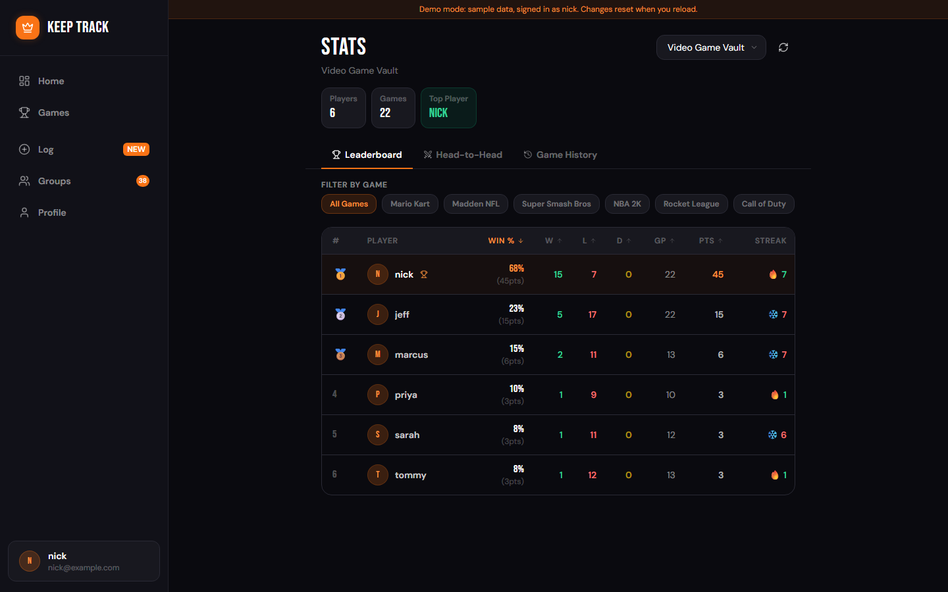Click player name sarah
This screenshot has width=948, height=592.
pyautogui.click(x=407, y=435)
